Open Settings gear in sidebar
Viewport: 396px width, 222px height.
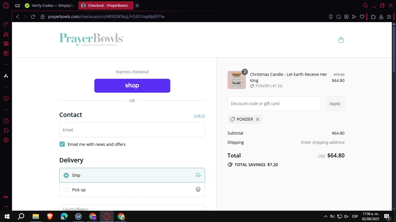6,140
